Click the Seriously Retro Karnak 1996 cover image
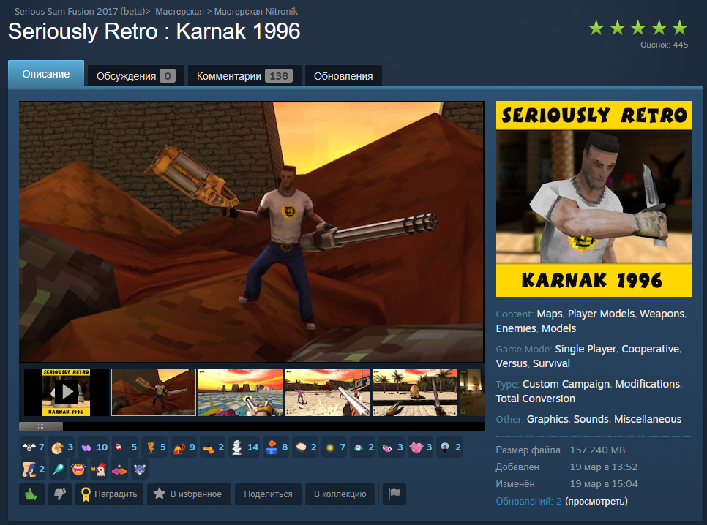The image size is (707, 525). click(x=594, y=199)
